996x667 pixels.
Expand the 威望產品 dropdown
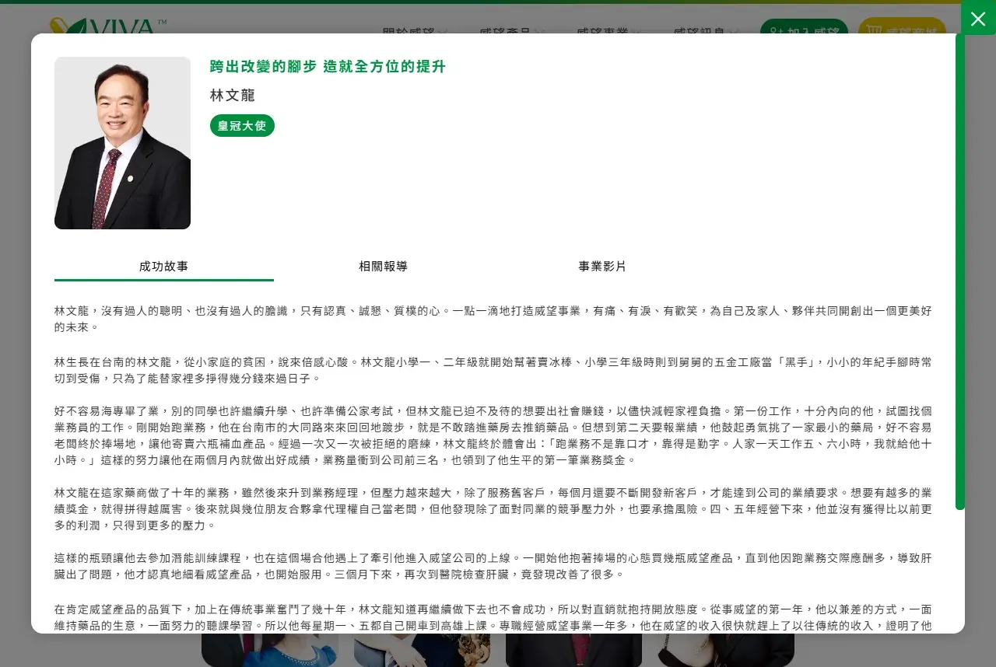(x=507, y=33)
